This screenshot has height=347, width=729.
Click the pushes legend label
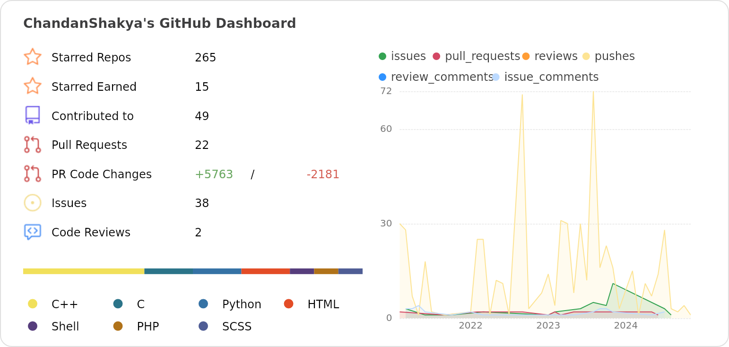tap(615, 56)
